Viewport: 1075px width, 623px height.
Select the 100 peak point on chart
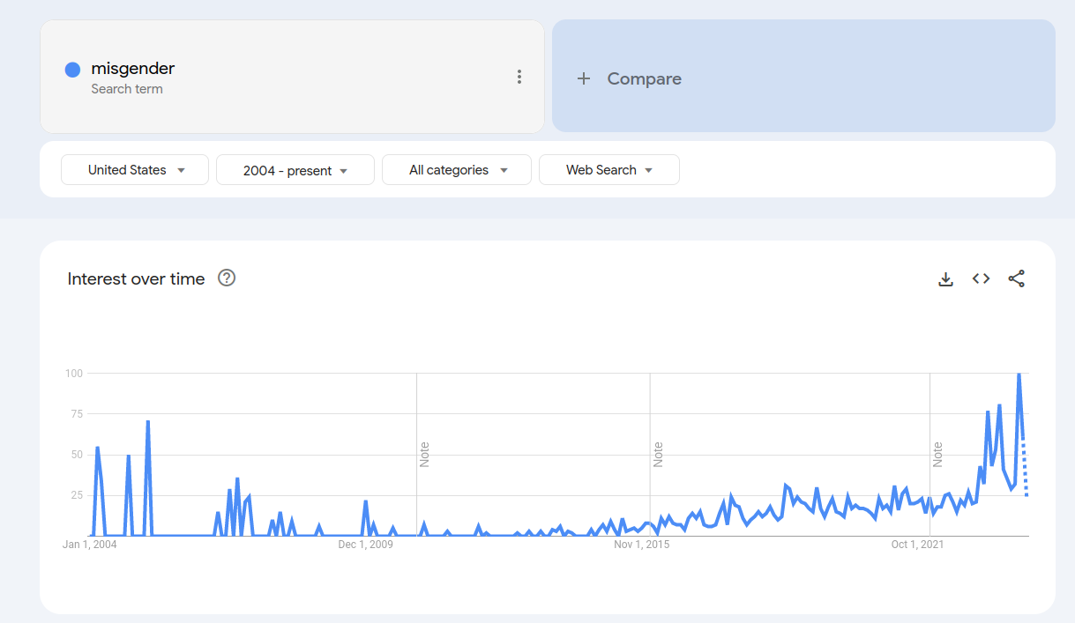click(1019, 375)
